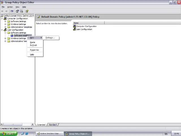This screenshot has width=181, height=136.
Task: Choose Properties in the context menu
Action: coord(35,50)
